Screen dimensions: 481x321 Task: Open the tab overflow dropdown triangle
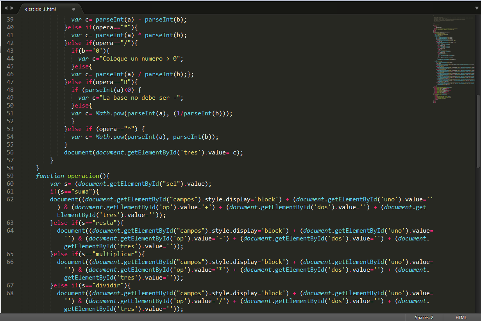(476, 7)
